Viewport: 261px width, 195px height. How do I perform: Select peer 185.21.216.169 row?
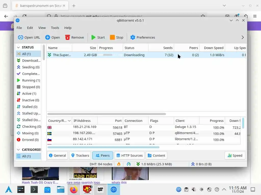point(144,127)
